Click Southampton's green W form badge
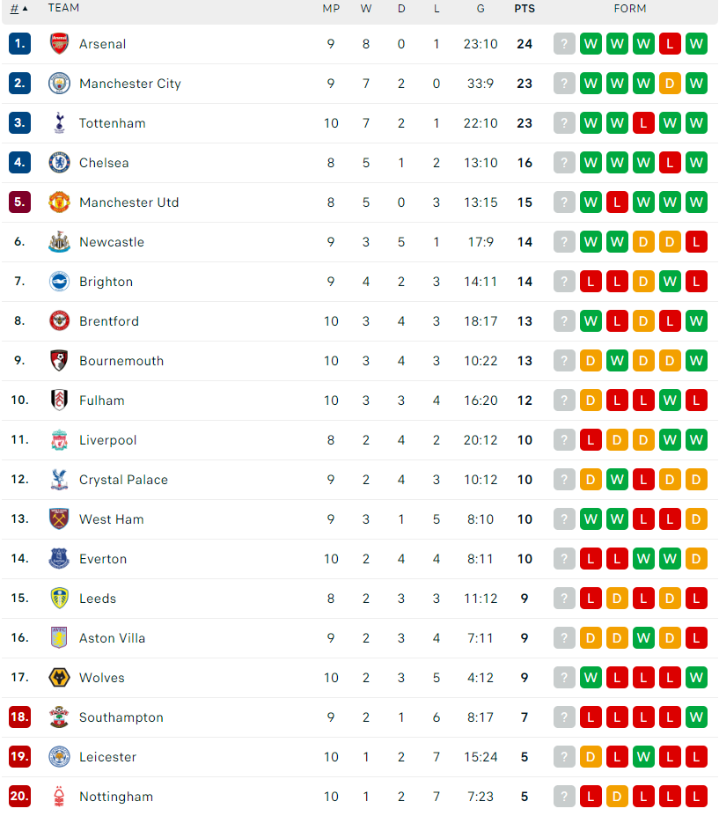 click(696, 717)
